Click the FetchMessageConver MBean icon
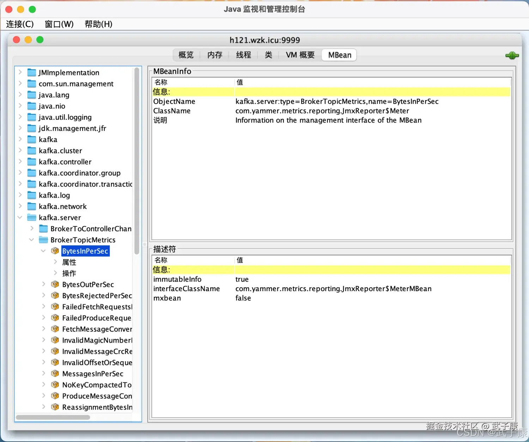Screen dimensions: 529x442 (55, 329)
